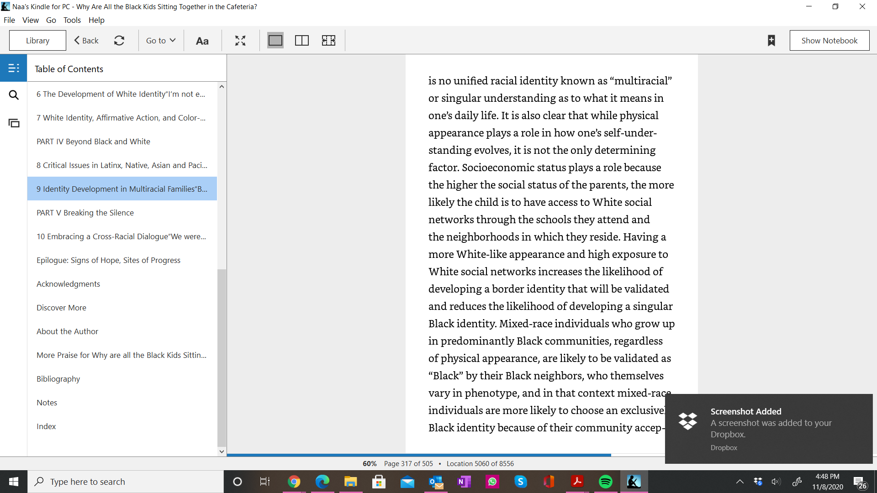Open the Go menu

[x=51, y=20]
